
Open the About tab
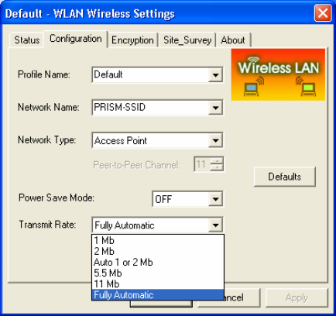click(x=233, y=40)
